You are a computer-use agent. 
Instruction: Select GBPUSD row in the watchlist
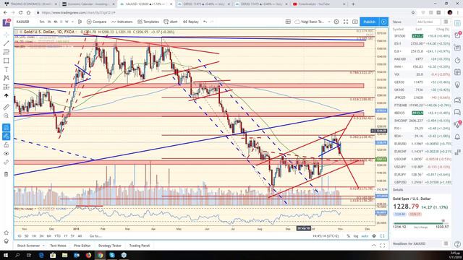[421, 183]
